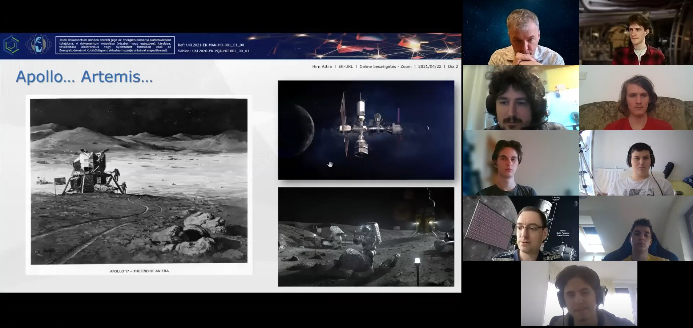Click the "APOLLO 17 – THE END OF AN ERA" caption
Screen dimensions: 693x328
point(139,271)
